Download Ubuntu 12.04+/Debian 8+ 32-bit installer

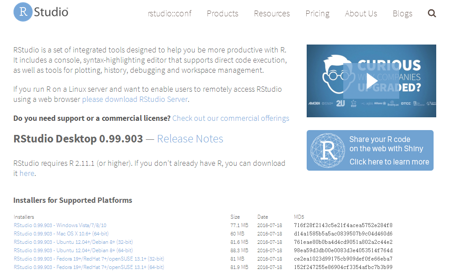coord(73,242)
